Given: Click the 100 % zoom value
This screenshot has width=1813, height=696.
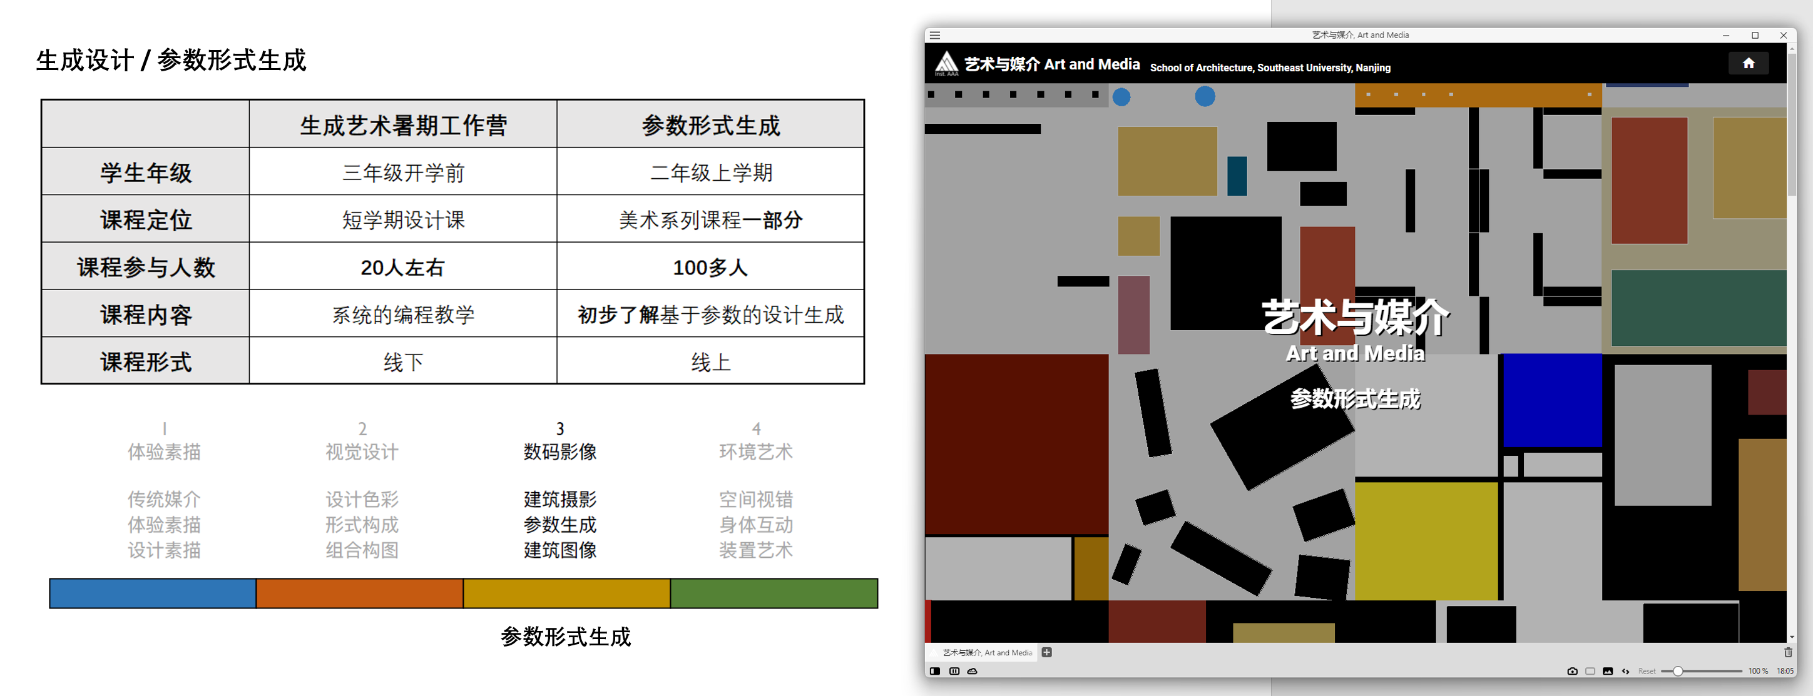Looking at the screenshot, I should (x=1757, y=672).
